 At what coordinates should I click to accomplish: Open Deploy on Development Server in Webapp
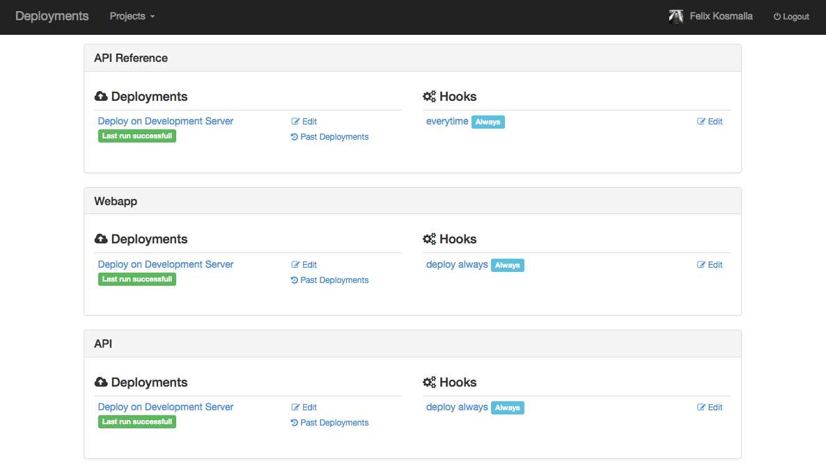[x=166, y=264]
